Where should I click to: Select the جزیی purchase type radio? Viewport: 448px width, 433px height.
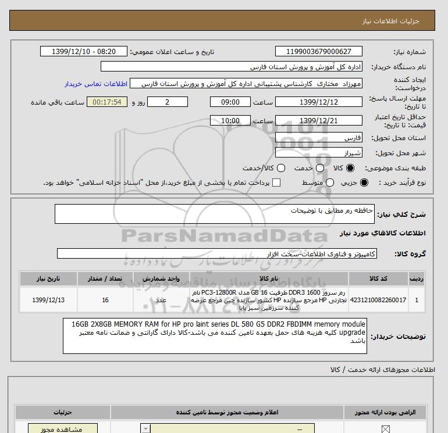tap(364, 182)
